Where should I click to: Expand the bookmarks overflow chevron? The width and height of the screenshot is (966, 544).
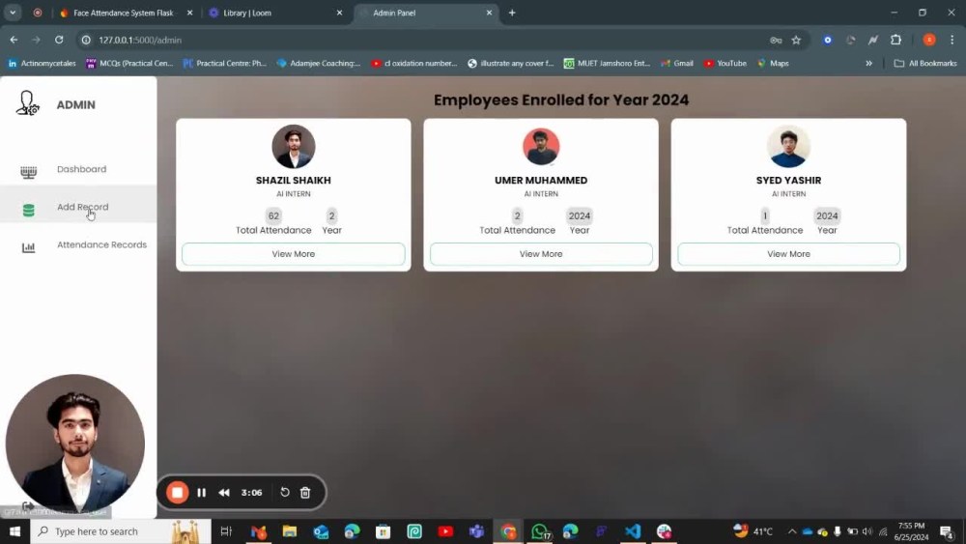[868, 64]
